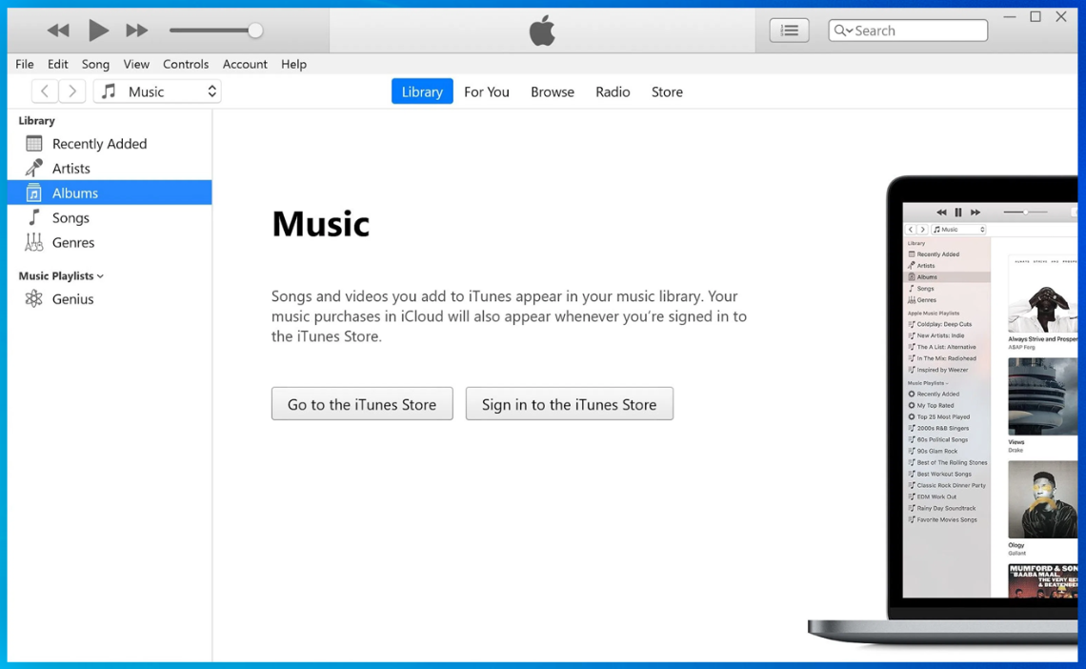Open the Genius atom icon
Image resolution: width=1086 pixels, height=669 pixels.
point(34,299)
